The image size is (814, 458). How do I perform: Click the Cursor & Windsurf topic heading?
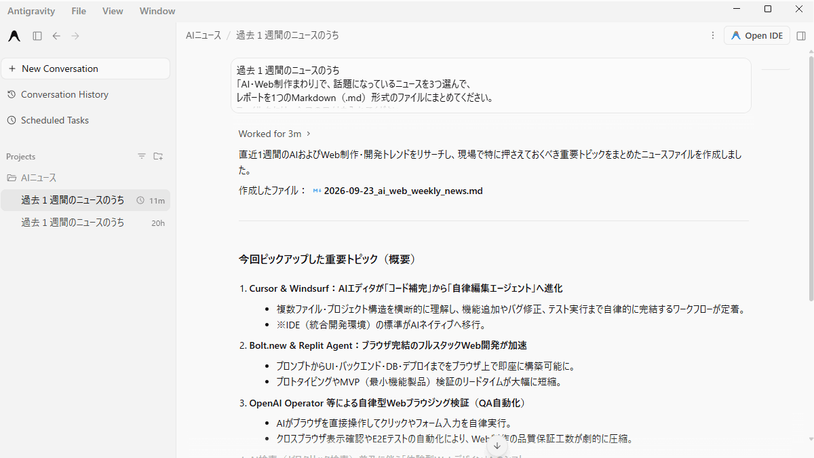pos(406,288)
